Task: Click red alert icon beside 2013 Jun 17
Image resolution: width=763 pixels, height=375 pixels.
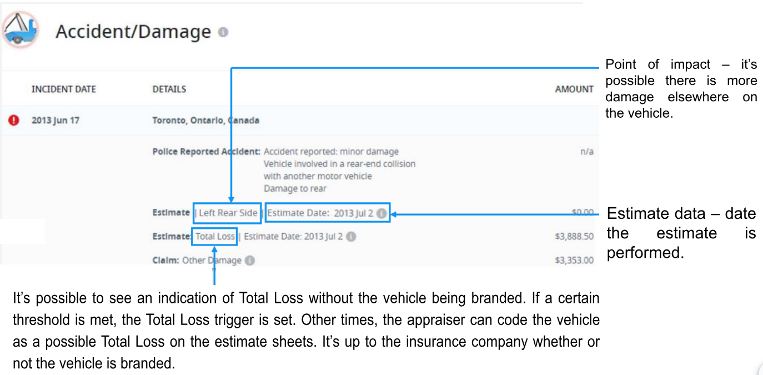Action: 14,120
